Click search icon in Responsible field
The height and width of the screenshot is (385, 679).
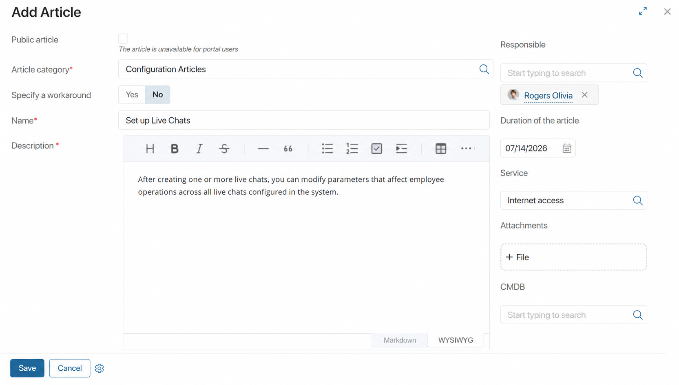coord(637,73)
